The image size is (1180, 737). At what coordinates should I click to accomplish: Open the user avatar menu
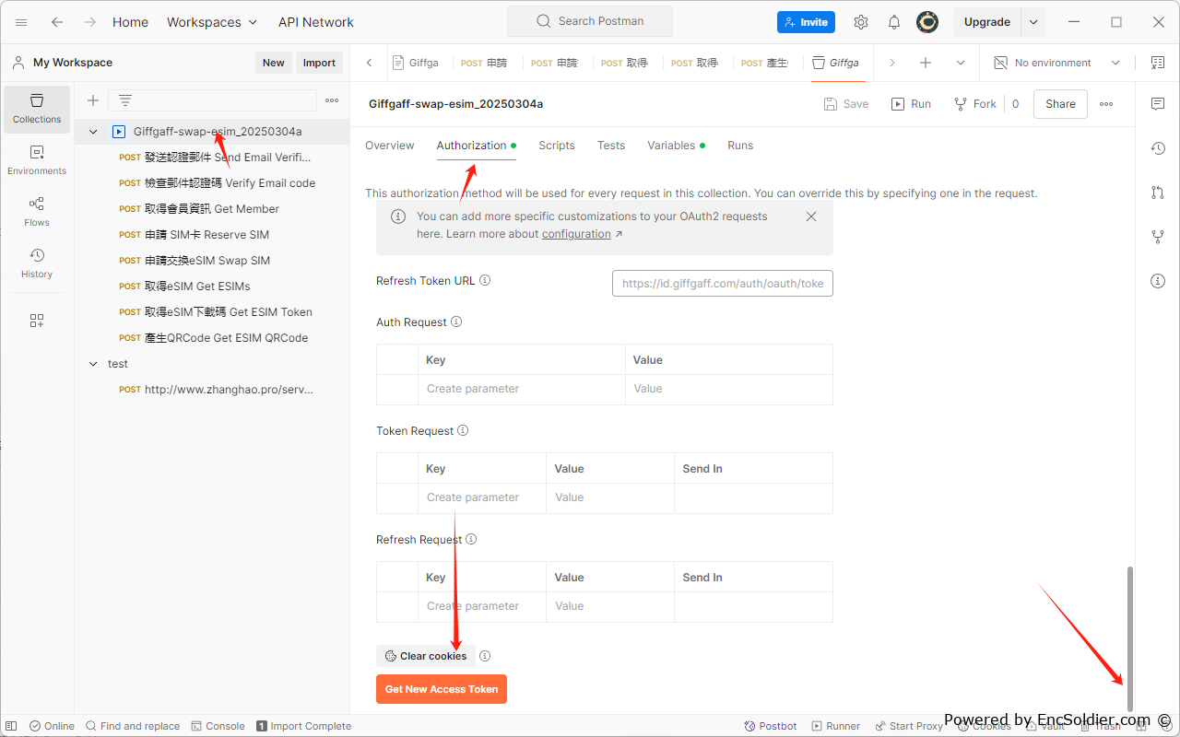click(x=927, y=22)
